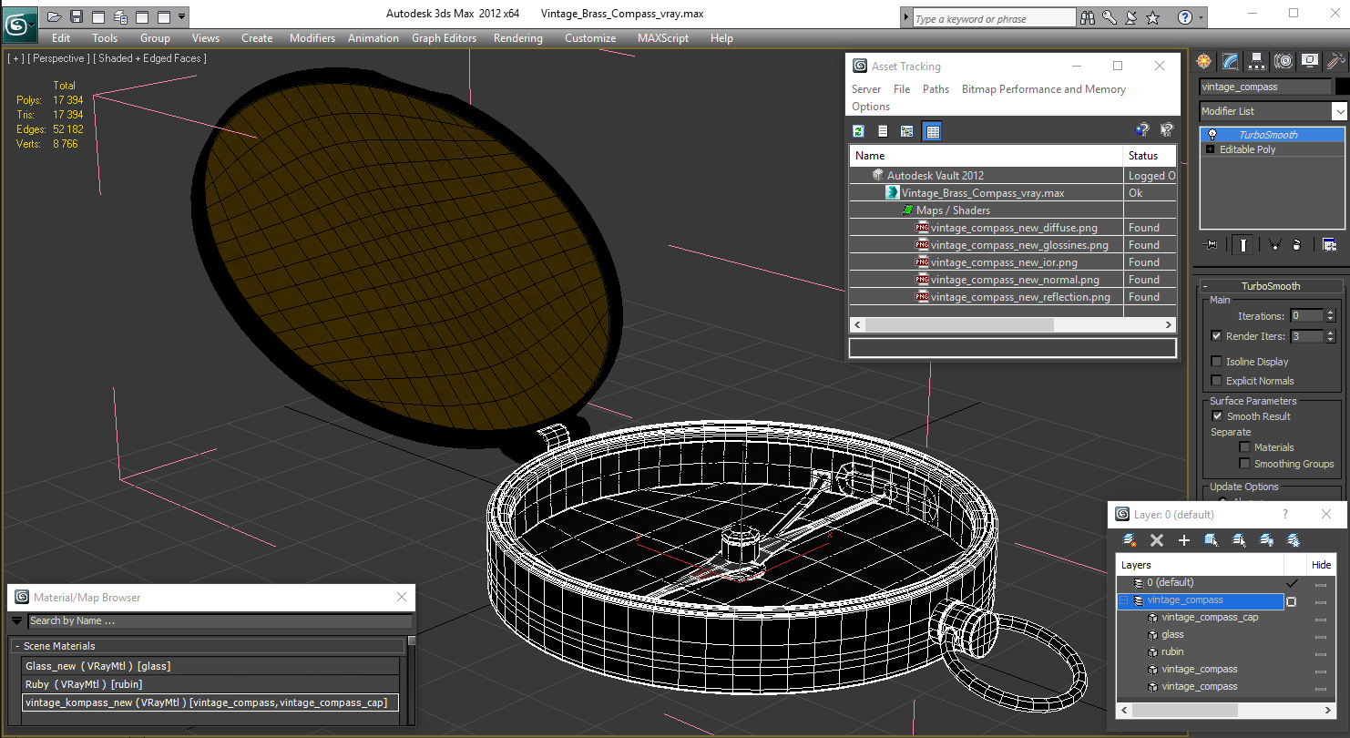Increment the Iterations spinner

(1330, 313)
